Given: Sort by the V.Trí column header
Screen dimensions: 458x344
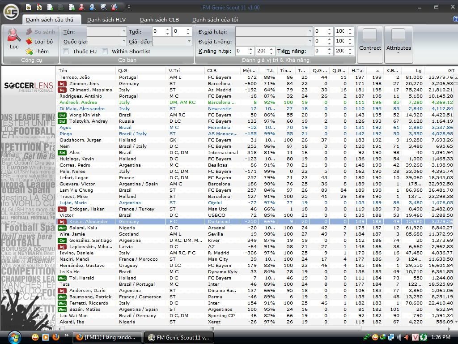Looking at the screenshot, I should click(185, 70).
